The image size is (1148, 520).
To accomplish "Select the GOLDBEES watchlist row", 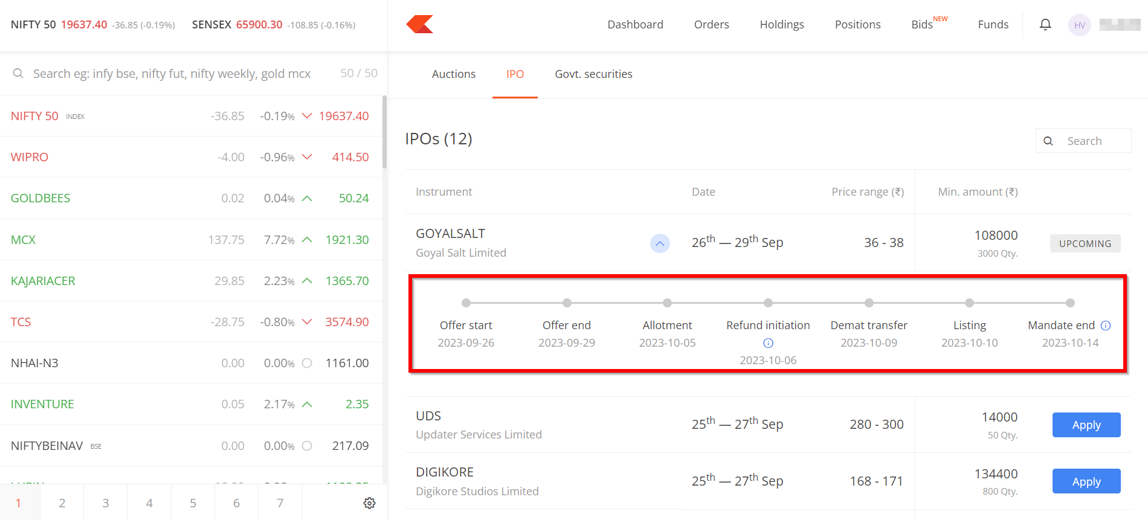I will pos(191,198).
